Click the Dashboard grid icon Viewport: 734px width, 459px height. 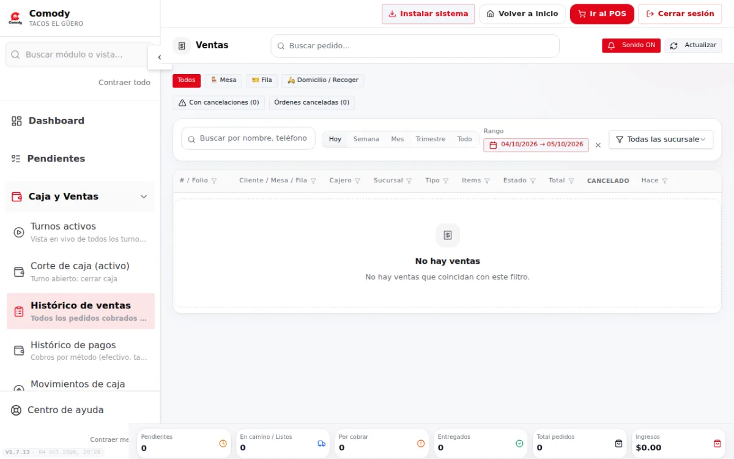17,121
